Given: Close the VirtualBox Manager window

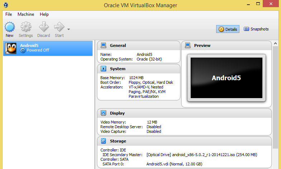Looking at the screenshot, I should 271,4.
